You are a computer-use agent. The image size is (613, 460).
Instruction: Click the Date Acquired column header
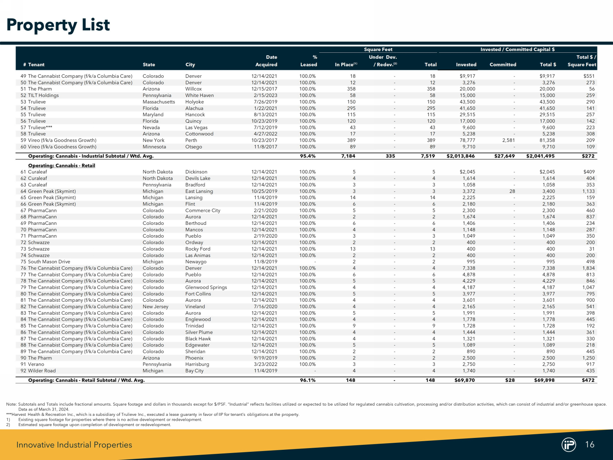(266, 61)
